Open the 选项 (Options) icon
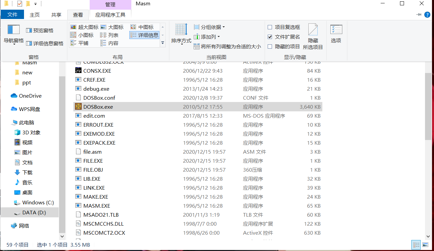 pyautogui.click(x=336, y=33)
